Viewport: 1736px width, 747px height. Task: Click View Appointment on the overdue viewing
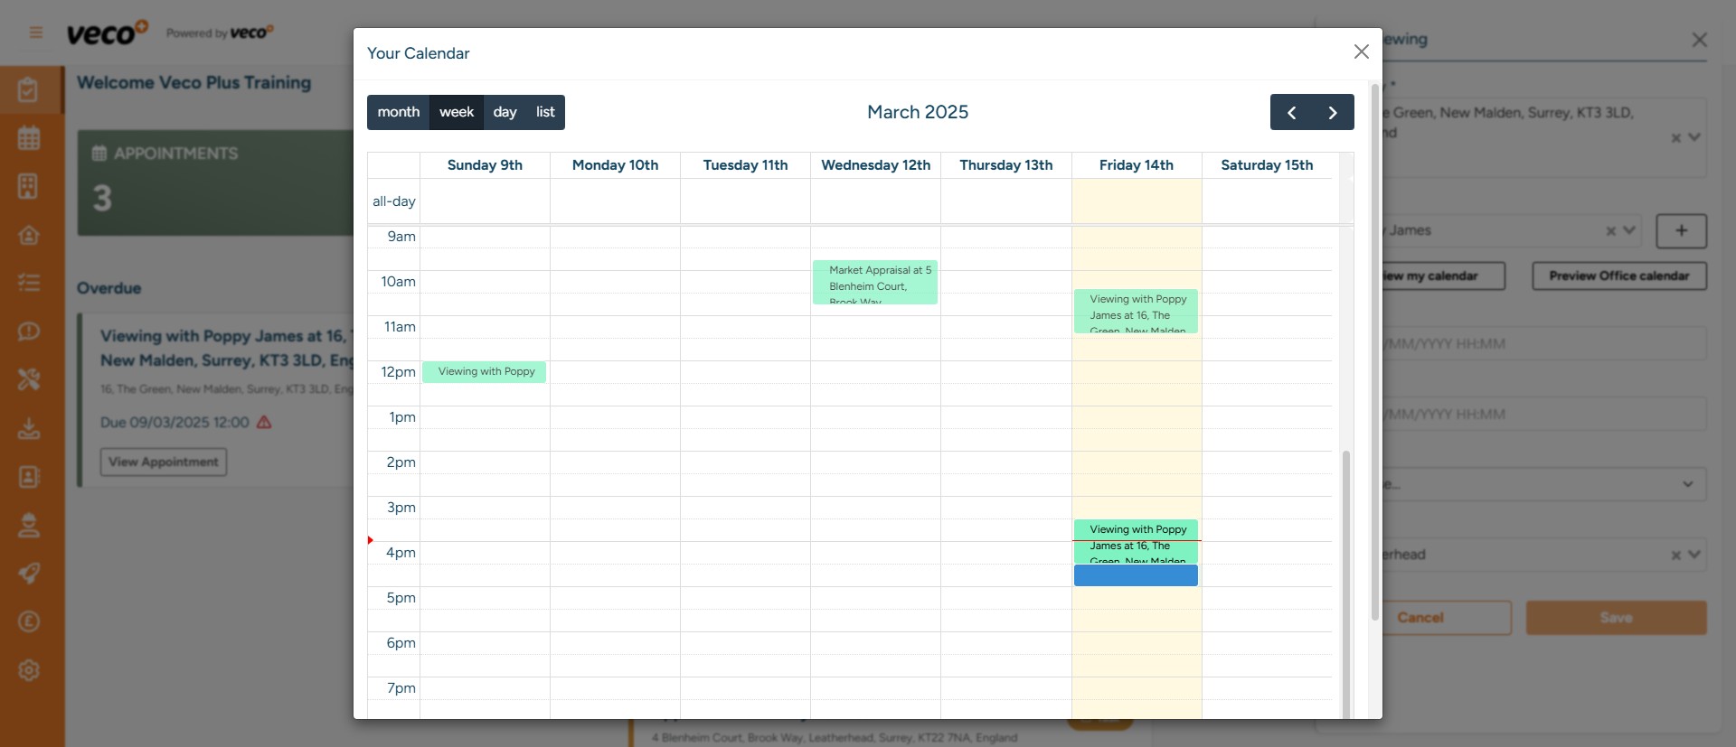(x=164, y=462)
